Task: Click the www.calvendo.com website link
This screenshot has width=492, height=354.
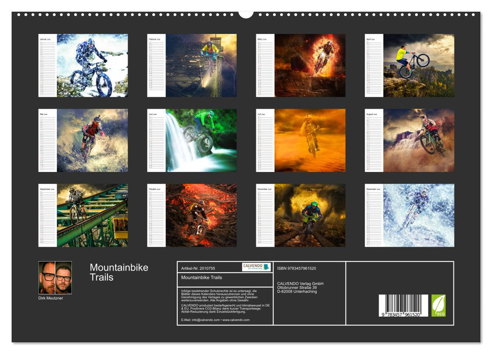Action: point(236,320)
